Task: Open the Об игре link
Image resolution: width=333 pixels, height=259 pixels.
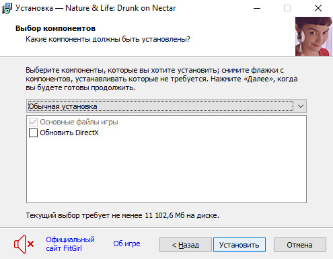Action: (126, 244)
